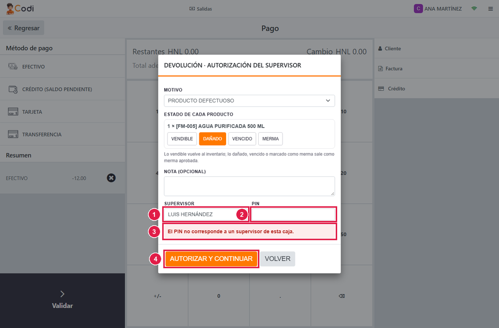Click the Cliente person icon
The image size is (499, 328).
tap(380, 49)
